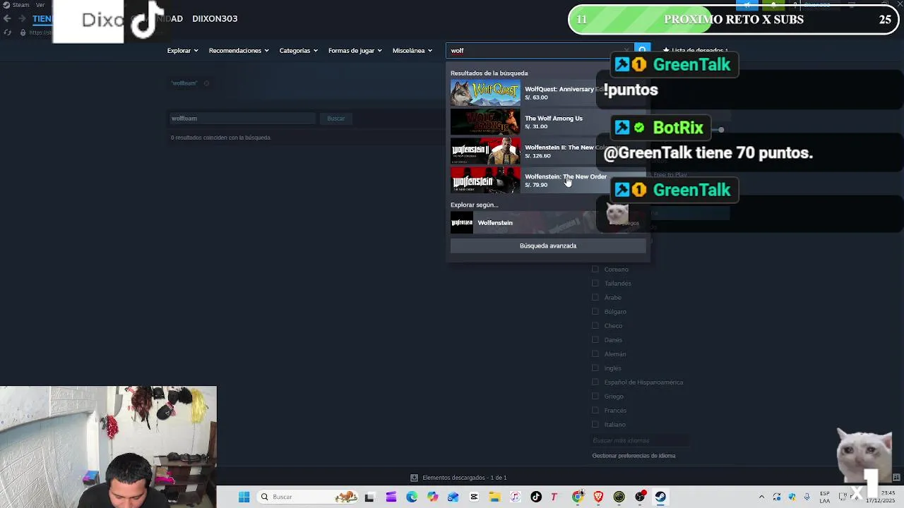Click the remove tag icon beside "wolfteam"
Screen dimensions: 904x508
click(x=206, y=83)
